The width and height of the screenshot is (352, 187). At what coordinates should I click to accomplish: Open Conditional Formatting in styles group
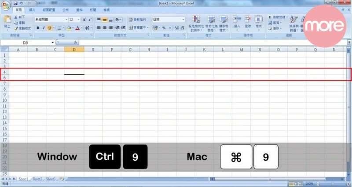tap(196, 23)
